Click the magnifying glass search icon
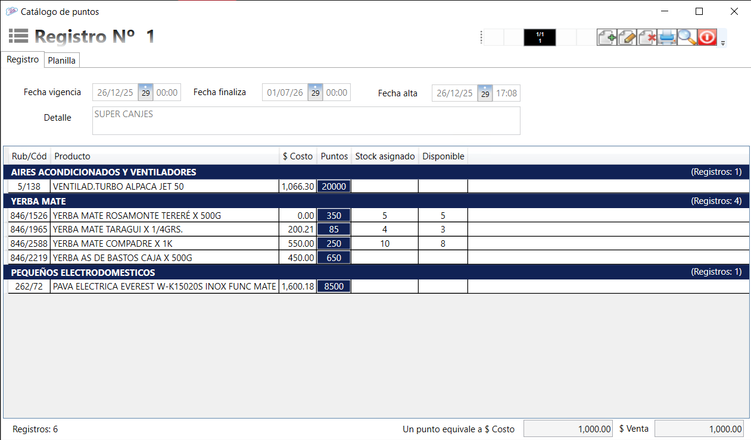This screenshot has width=751, height=440. pos(687,37)
